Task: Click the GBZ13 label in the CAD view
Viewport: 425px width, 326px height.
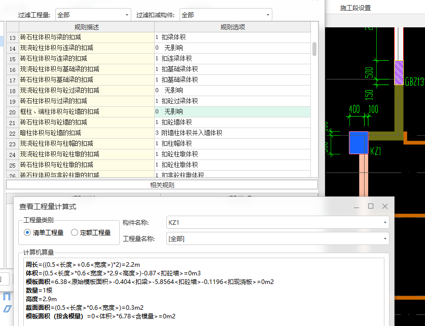Action: (x=414, y=80)
